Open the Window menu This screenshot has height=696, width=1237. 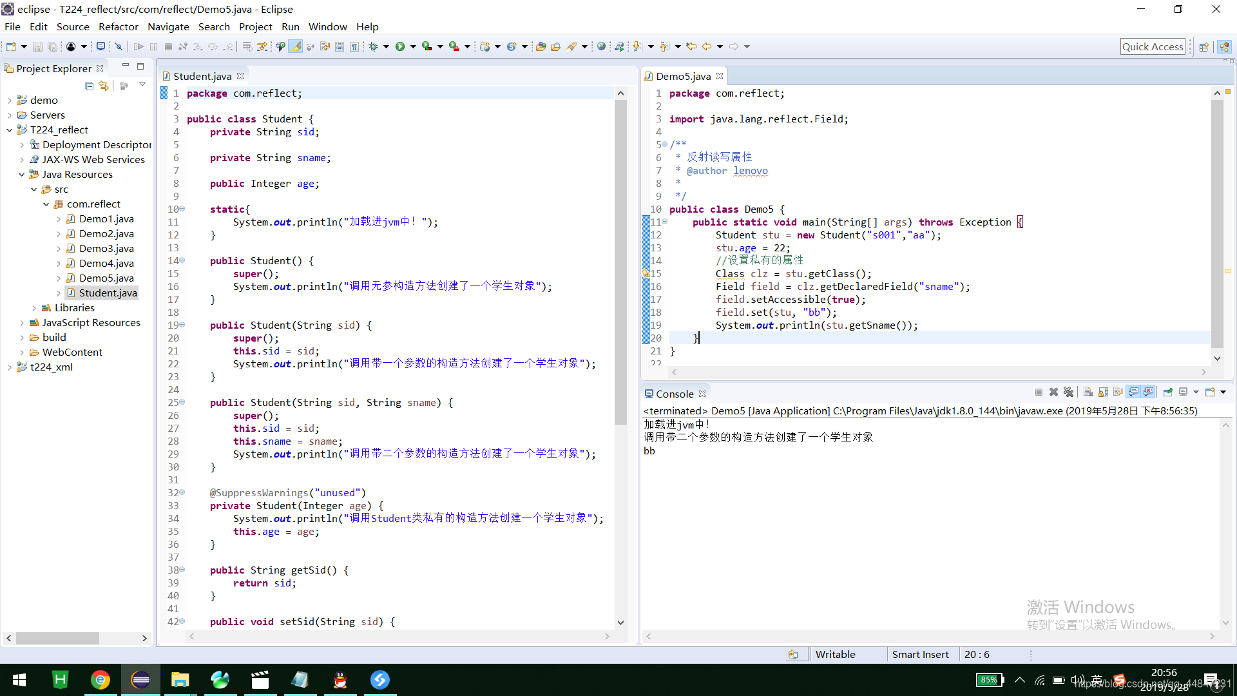coord(327,26)
